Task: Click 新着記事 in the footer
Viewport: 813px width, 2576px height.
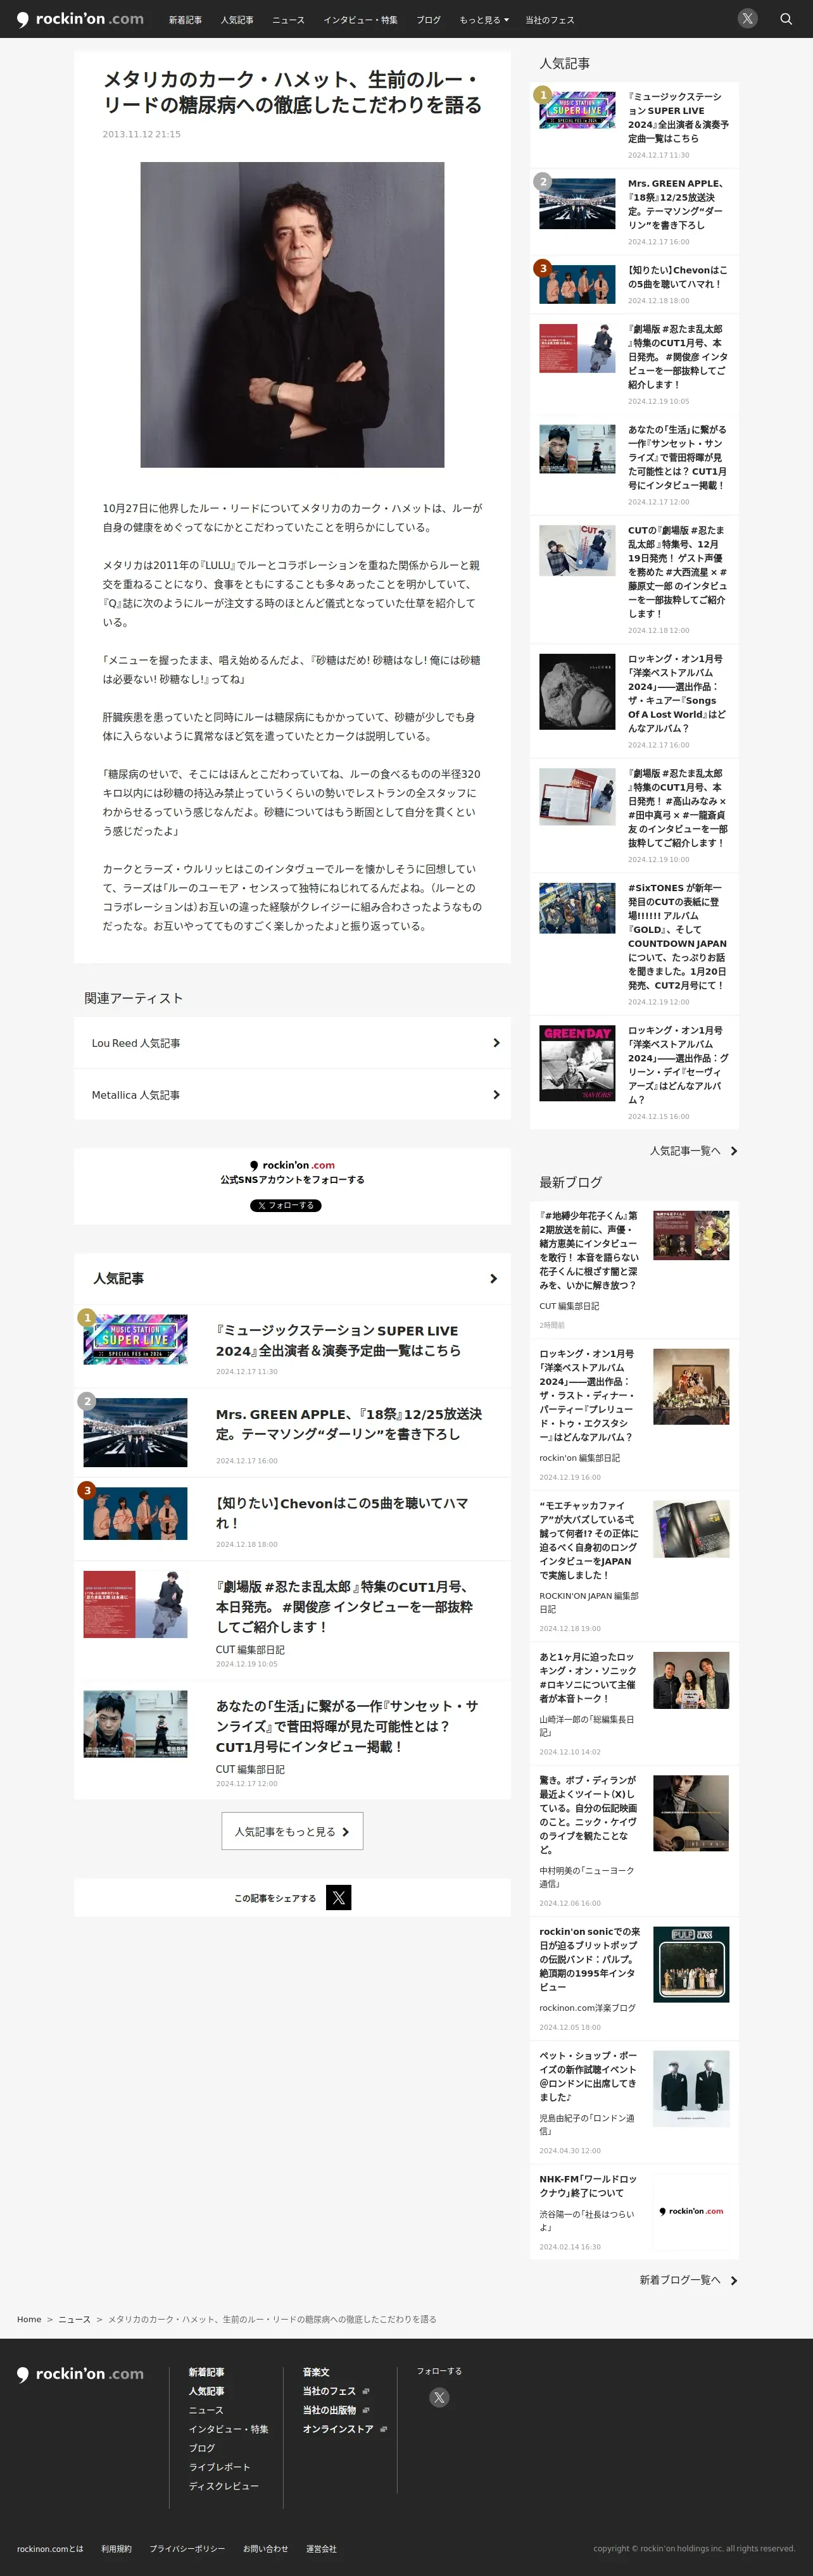Action: (206, 2372)
